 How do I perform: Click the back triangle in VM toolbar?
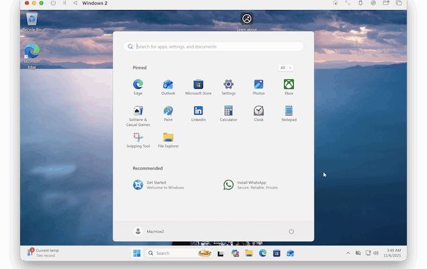[75, 3]
